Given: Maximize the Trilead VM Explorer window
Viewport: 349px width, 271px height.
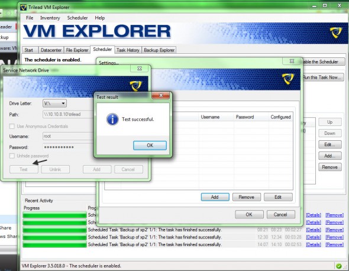Looking at the screenshot, I should click(325, 5).
